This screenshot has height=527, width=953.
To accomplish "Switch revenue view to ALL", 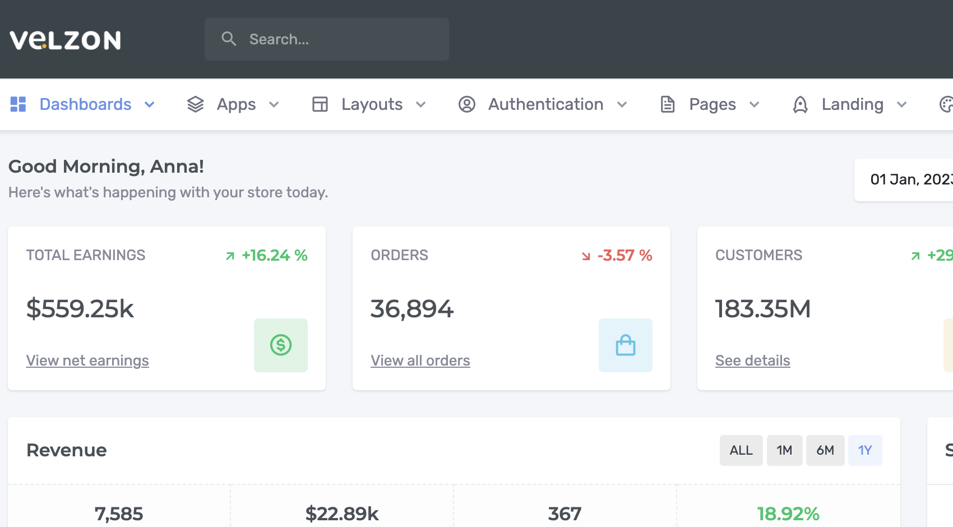I will coord(741,450).
